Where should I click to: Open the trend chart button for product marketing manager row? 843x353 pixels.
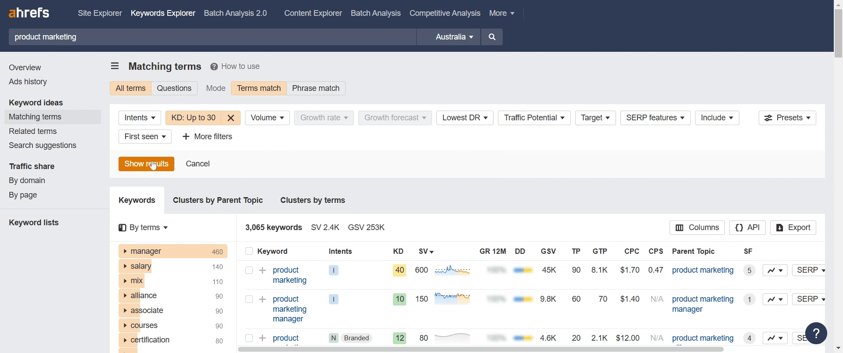(775, 299)
